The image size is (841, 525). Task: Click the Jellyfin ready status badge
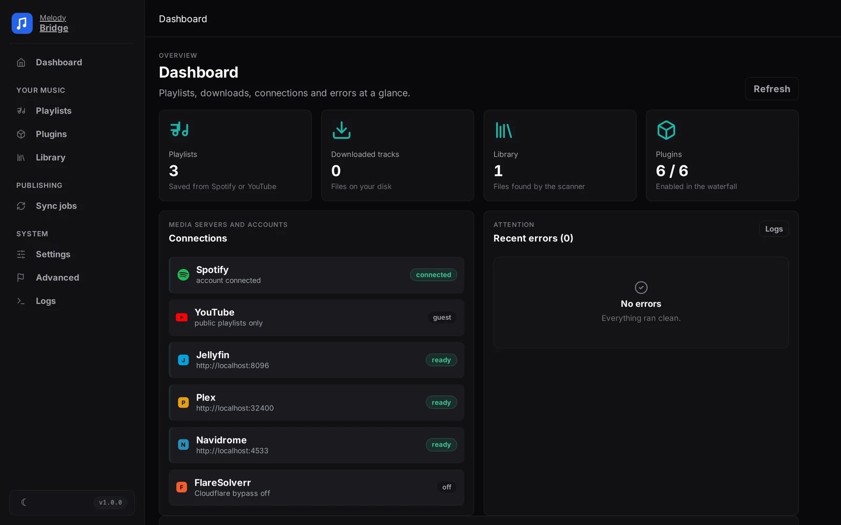tap(442, 360)
